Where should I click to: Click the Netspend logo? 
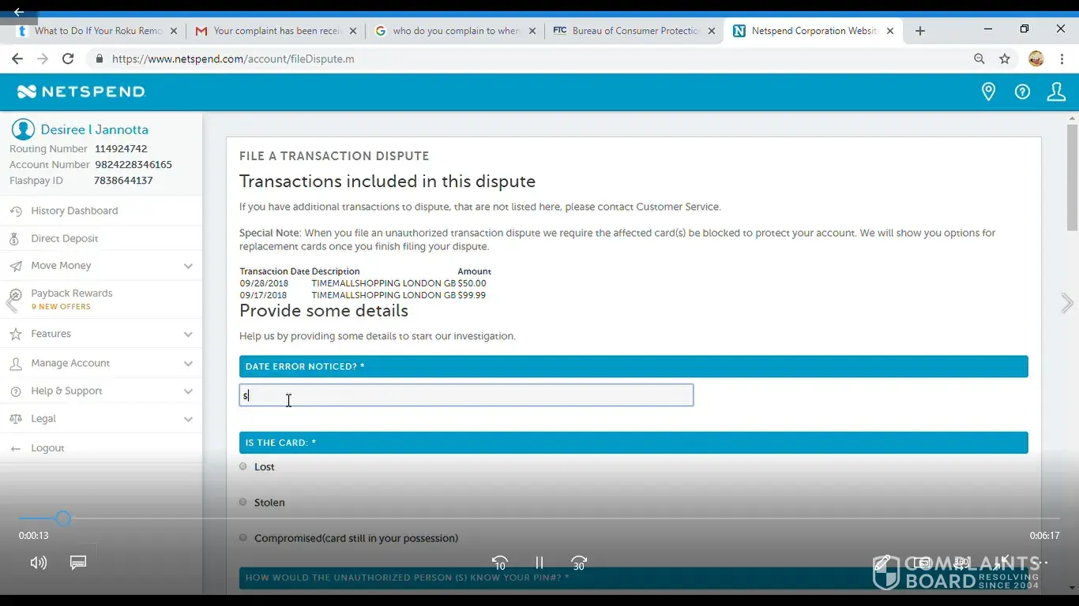[x=81, y=92]
